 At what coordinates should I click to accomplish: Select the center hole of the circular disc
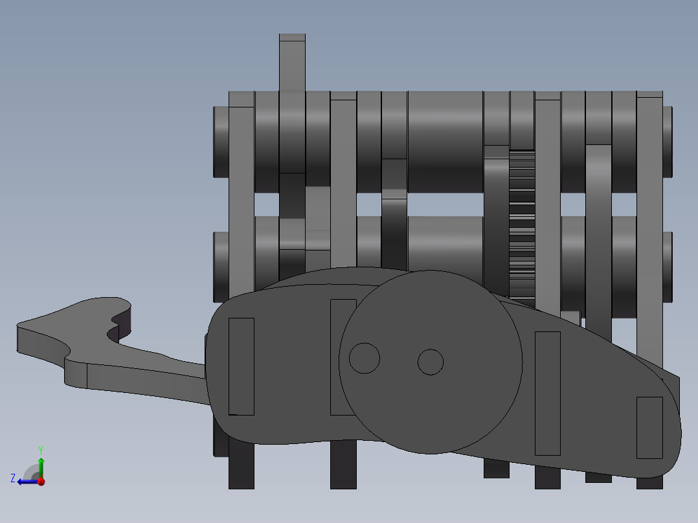(431, 362)
